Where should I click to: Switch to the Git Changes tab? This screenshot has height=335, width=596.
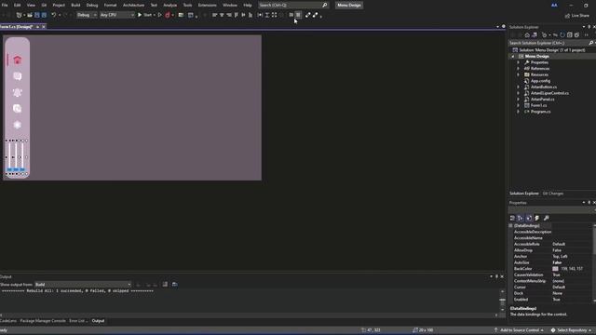[552, 194]
